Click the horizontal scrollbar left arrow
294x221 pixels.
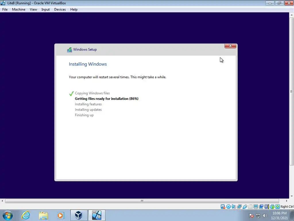[x=2, y=201]
